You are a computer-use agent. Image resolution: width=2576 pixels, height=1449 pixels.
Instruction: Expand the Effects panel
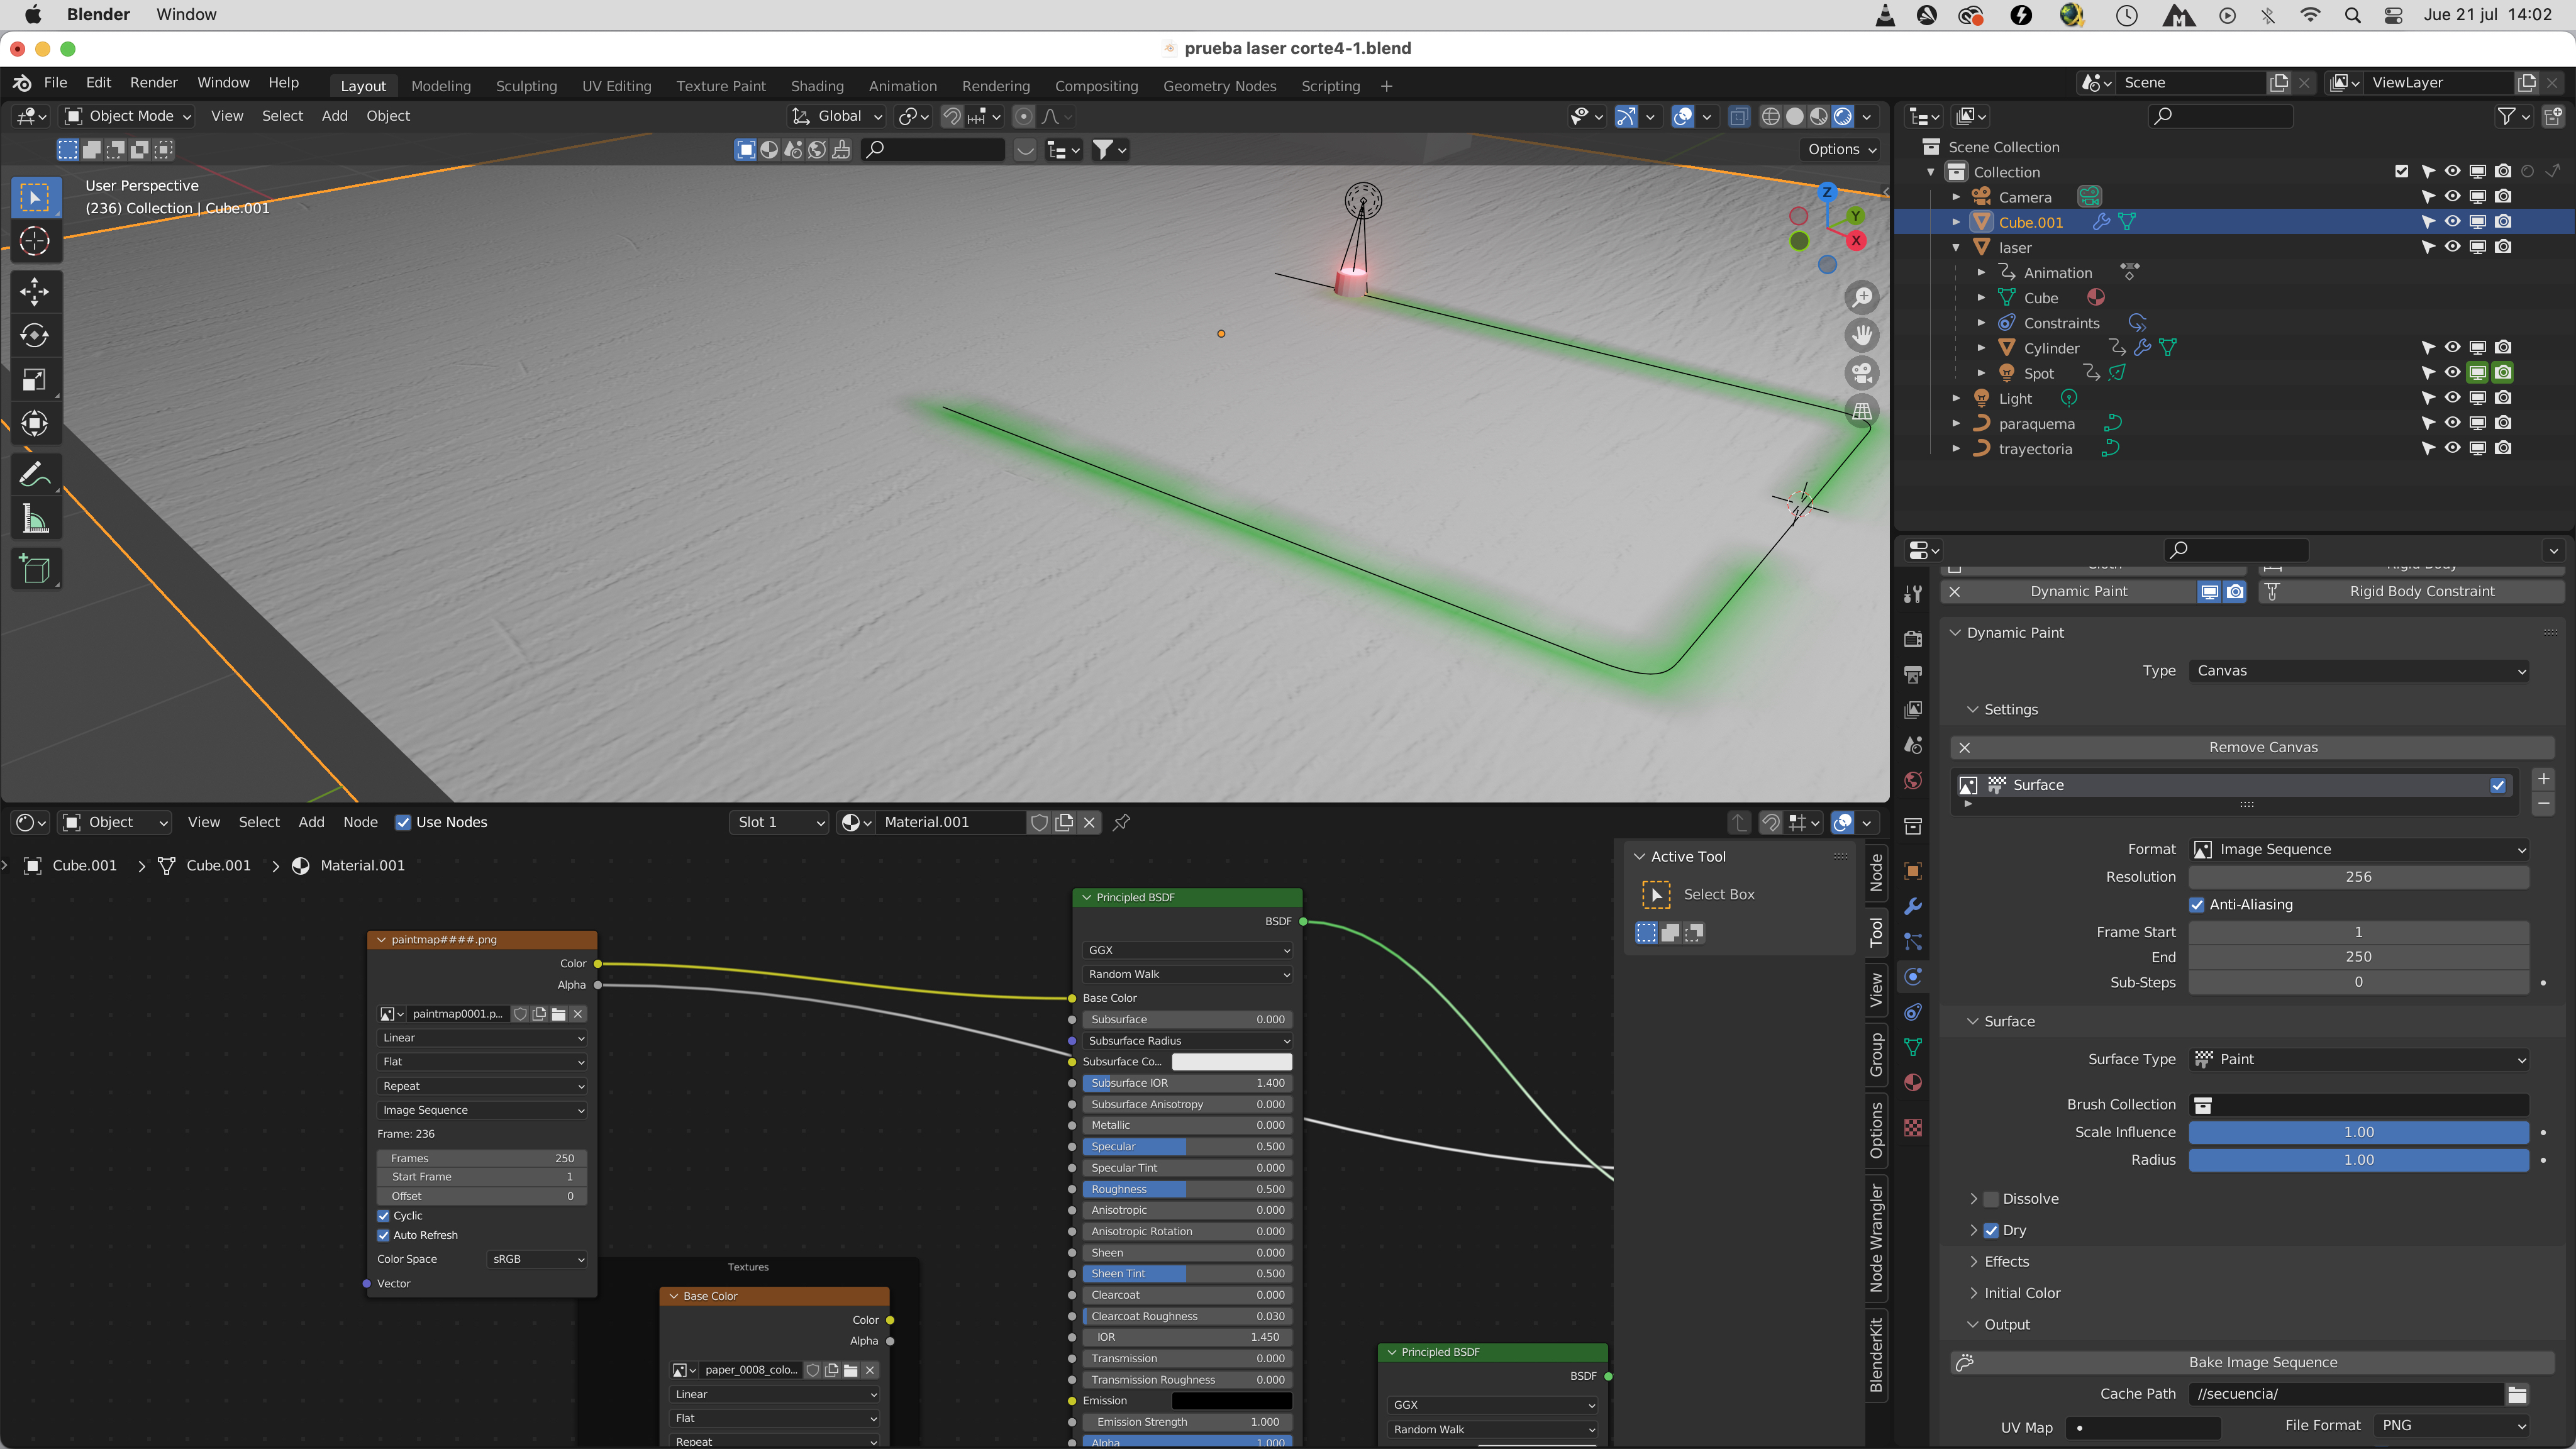[x=2006, y=1262]
